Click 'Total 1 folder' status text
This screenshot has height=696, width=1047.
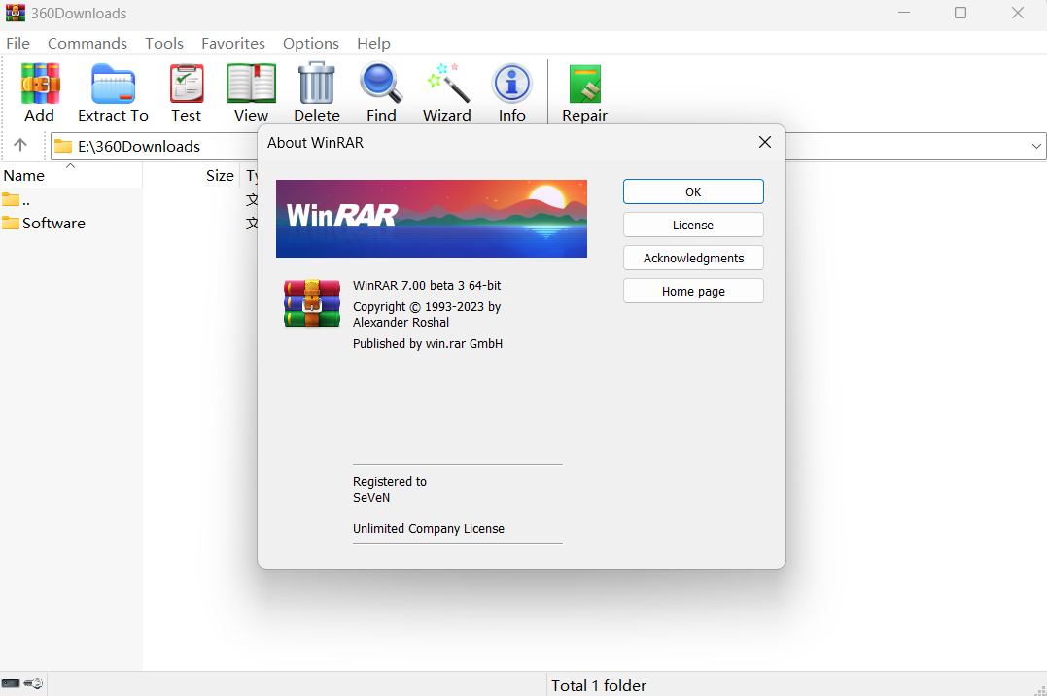click(599, 685)
